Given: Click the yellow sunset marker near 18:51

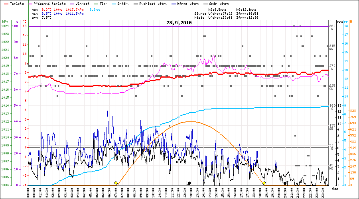Looking at the screenshot, I should (264, 183).
